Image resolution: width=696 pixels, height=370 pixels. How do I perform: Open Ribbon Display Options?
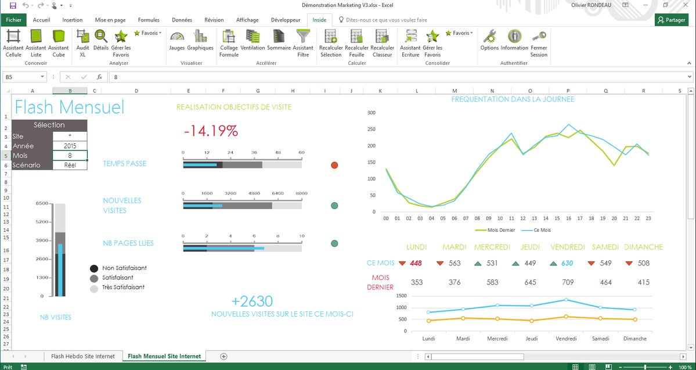pyautogui.click(x=625, y=5)
